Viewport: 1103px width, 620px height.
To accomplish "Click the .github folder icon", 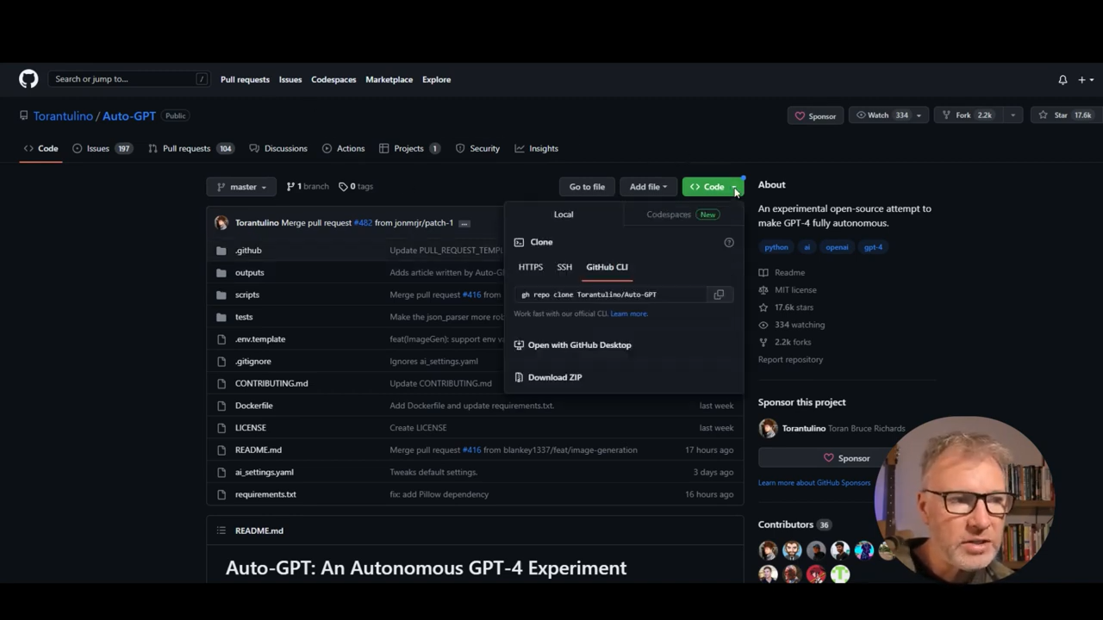I will (x=221, y=251).
